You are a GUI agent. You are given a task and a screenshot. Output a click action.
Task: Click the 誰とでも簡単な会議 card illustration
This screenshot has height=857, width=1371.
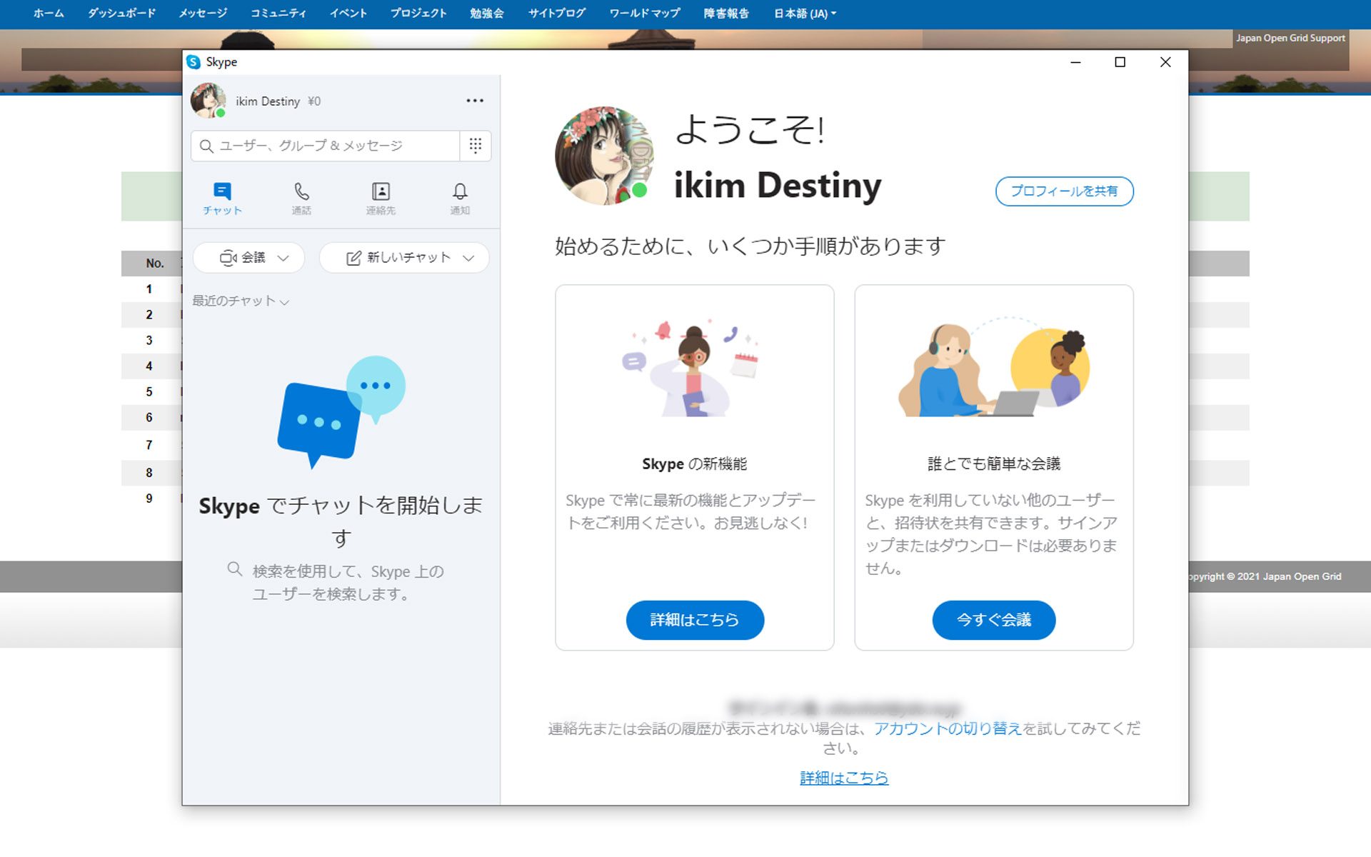point(994,368)
